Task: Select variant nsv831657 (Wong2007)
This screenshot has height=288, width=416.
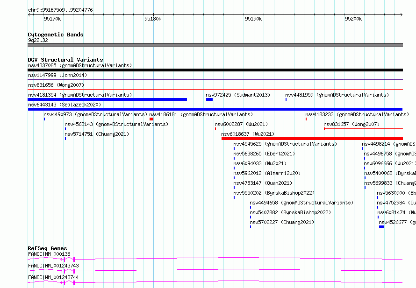Action: [351, 124]
